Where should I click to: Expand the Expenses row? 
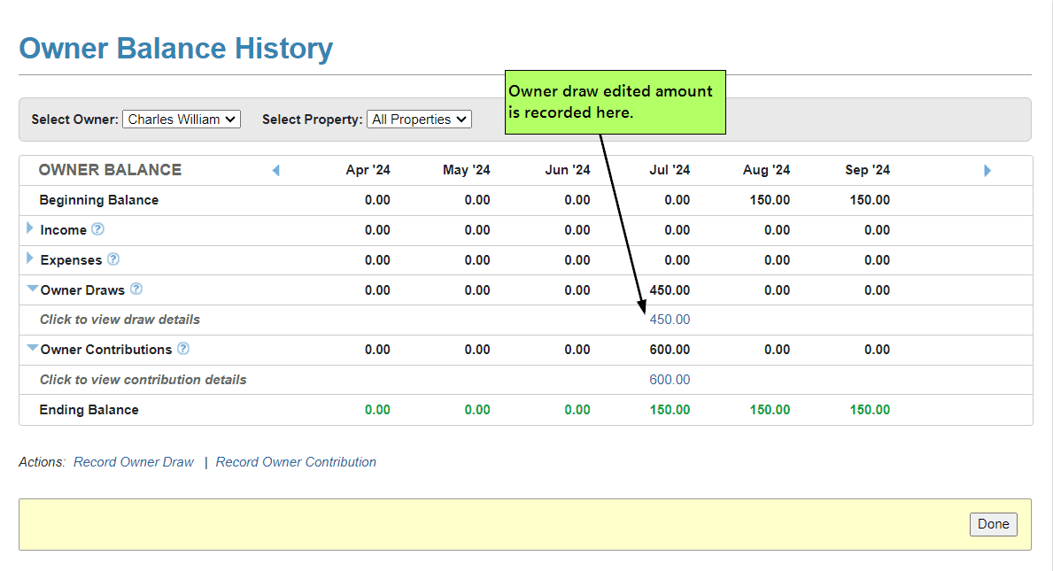(x=31, y=259)
